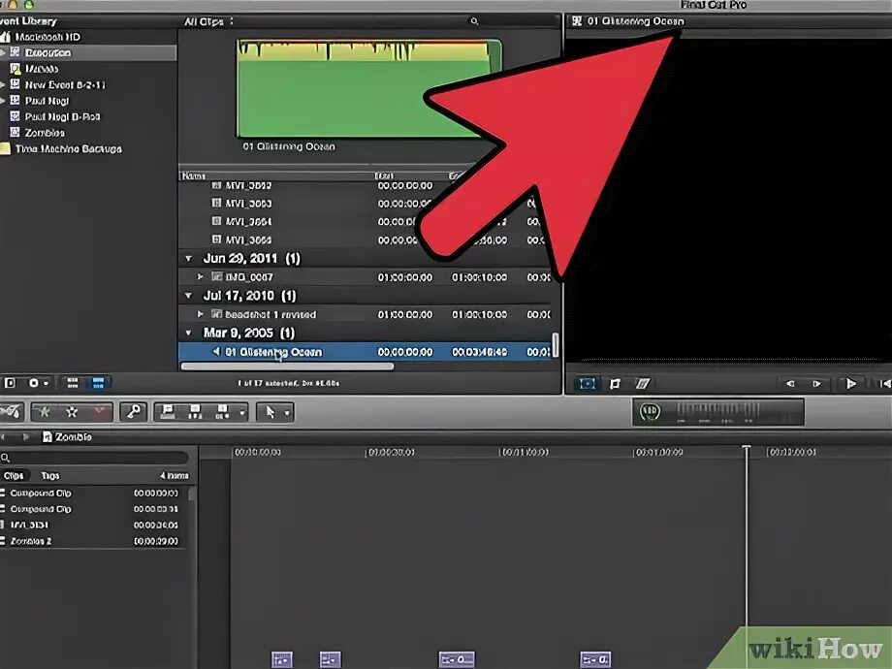The image size is (892, 669).
Task: Click the Connect clip edit button
Action: click(x=168, y=412)
